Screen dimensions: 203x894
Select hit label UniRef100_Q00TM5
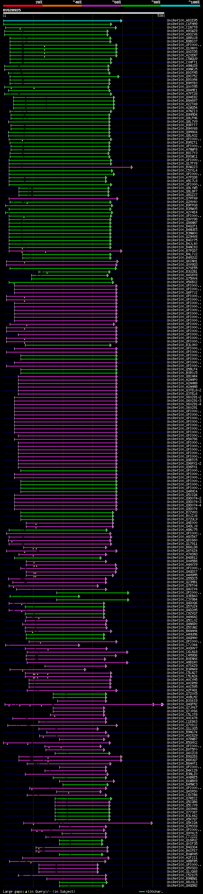182,87
